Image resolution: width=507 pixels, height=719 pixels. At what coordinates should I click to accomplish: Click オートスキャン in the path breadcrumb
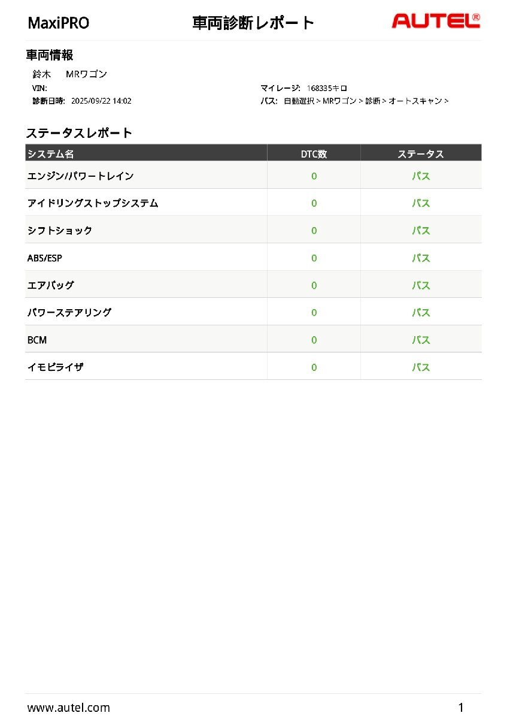click(x=415, y=101)
